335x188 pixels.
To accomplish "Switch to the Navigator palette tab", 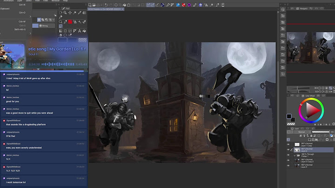I will coord(302,8).
